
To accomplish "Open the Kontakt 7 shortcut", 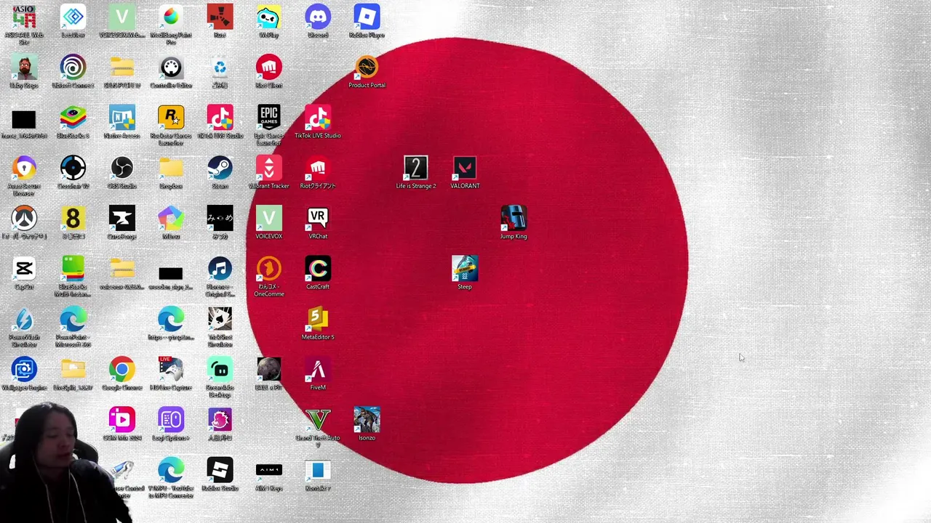I will point(318,471).
